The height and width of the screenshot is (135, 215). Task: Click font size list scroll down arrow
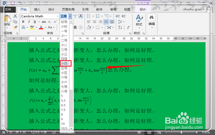coord(71,128)
